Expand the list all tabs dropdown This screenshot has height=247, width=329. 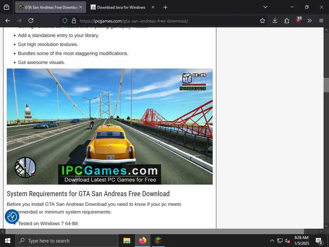265,7
